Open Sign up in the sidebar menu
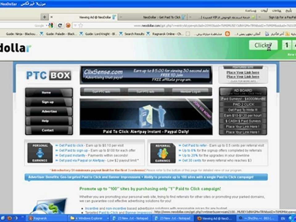 49,102
